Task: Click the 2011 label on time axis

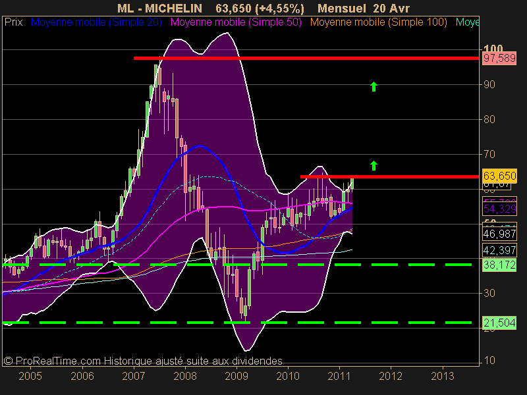Action: pyautogui.click(x=339, y=376)
